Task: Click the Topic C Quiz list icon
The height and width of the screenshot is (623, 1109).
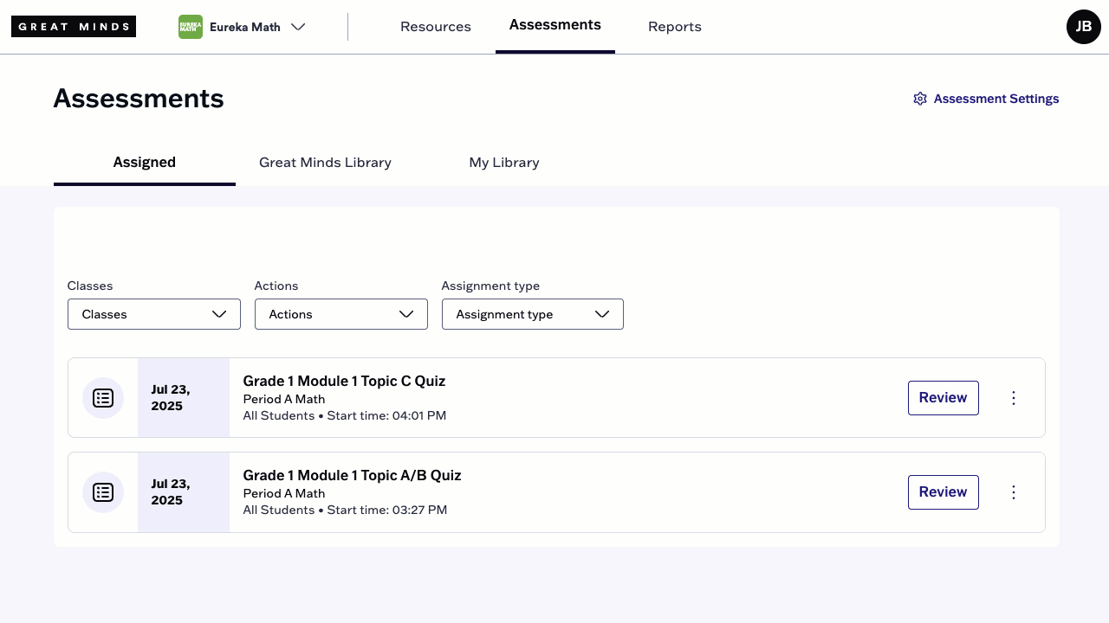Action: click(x=103, y=398)
